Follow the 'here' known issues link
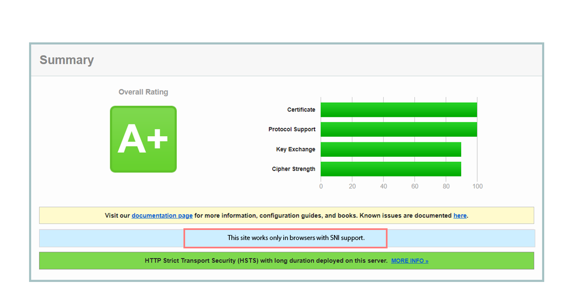The height and width of the screenshot is (307, 571). point(459,215)
